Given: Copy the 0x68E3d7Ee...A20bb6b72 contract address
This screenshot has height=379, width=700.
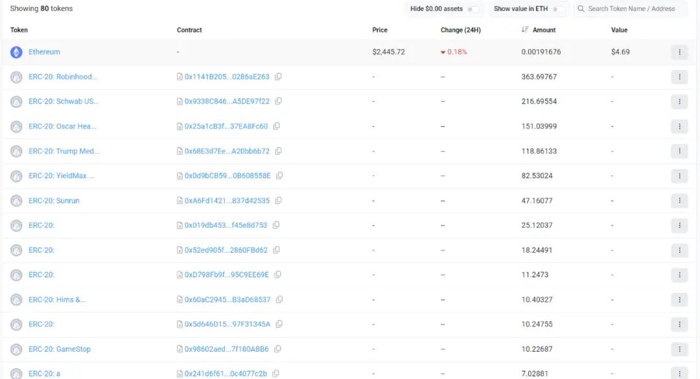Looking at the screenshot, I should pyautogui.click(x=278, y=151).
